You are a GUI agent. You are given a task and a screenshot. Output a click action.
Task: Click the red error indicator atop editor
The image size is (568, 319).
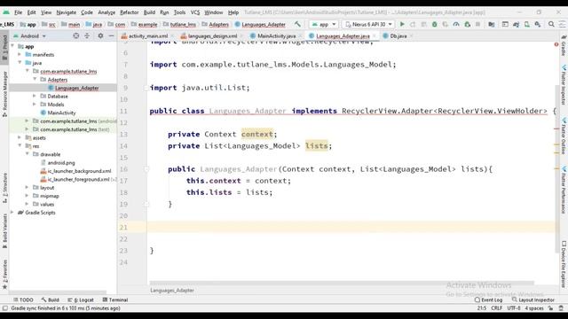[556, 44]
